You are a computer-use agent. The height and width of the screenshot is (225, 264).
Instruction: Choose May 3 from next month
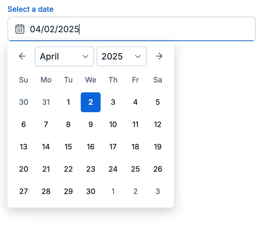[158, 192]
